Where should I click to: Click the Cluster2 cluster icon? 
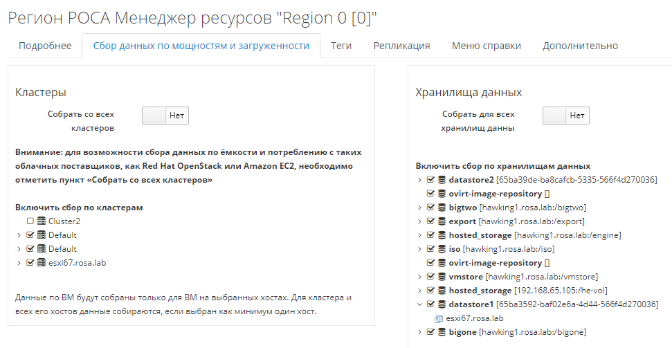click(41, 221)
